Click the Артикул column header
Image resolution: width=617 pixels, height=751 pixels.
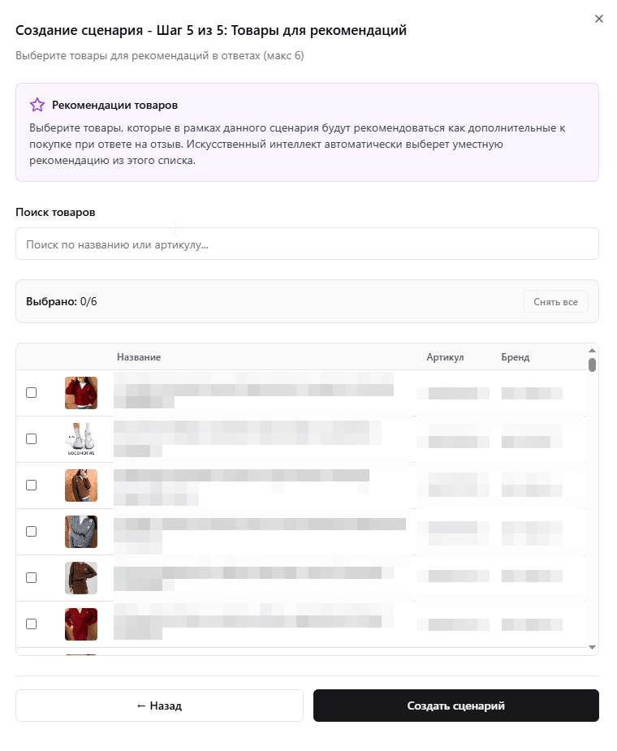(x=445, y=357)
